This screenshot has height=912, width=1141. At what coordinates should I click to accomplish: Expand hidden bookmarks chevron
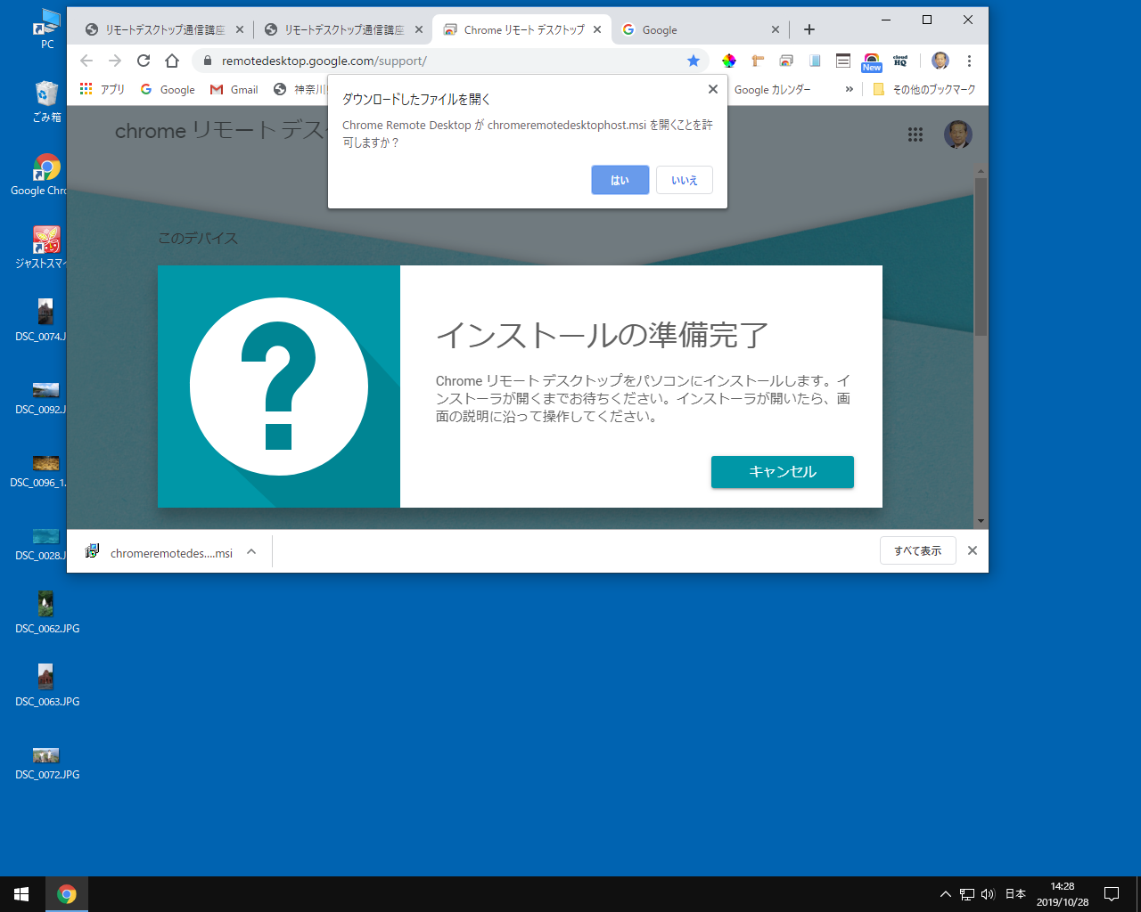(849, 89)
